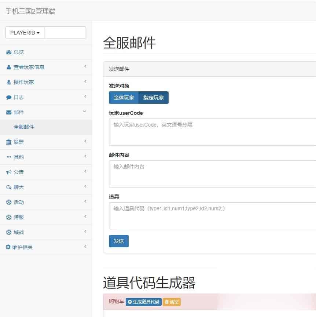Focus the 道具 item code text area

coord(212,216)
